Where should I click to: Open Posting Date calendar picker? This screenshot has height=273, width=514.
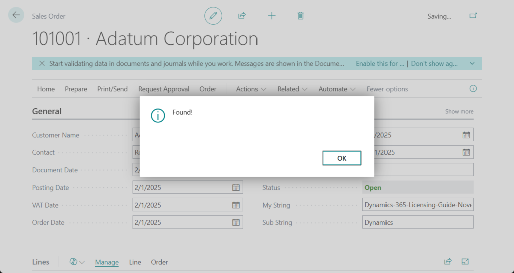pos(236,188)
